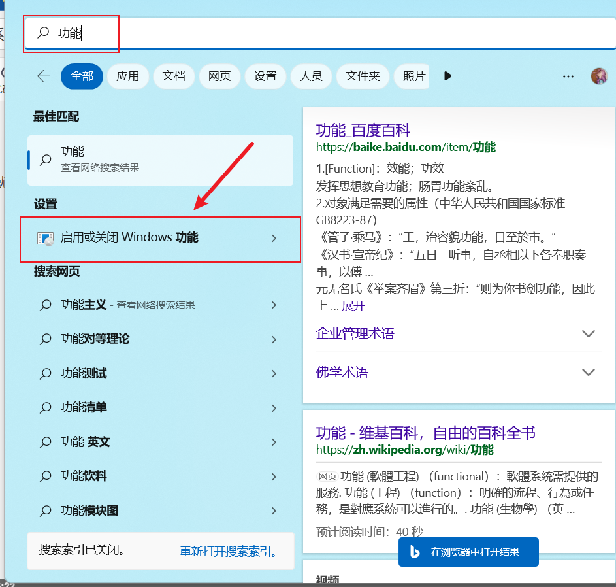Click the magnifier icon beside 功能饮料

45,476
